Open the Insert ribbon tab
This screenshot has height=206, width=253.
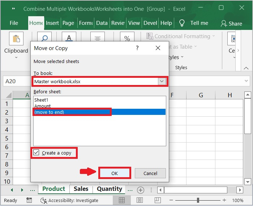tap(52, 23)
